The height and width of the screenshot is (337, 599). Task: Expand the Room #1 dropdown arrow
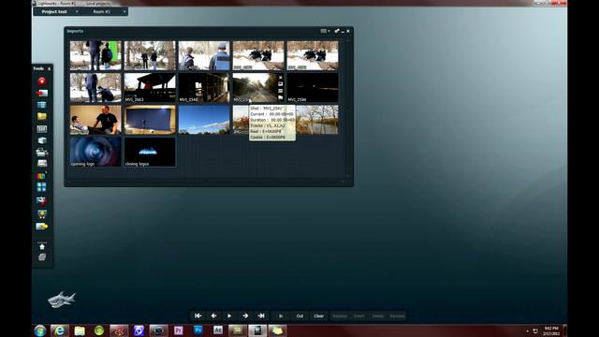124,12
